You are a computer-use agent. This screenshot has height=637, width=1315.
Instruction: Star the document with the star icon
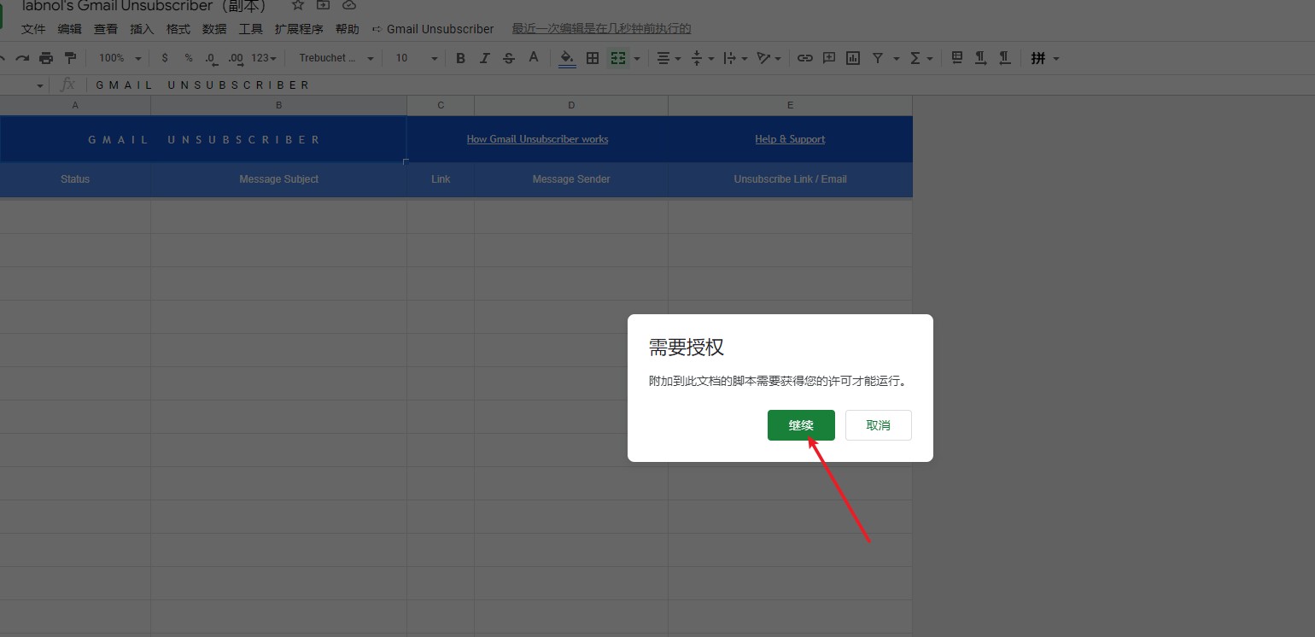[298, 5]
